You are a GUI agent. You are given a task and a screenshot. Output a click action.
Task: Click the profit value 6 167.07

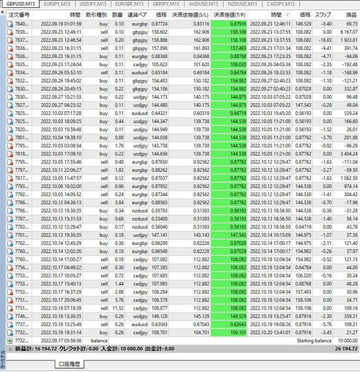tap(349, 32)
